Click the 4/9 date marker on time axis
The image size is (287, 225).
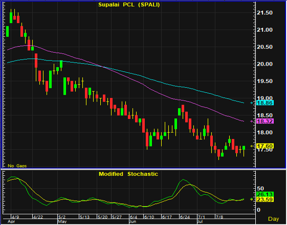click(x=15, y=217)
